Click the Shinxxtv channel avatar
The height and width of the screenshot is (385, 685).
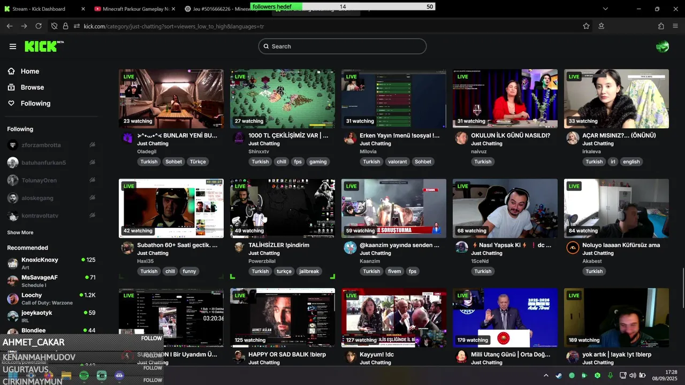point(239,138)
